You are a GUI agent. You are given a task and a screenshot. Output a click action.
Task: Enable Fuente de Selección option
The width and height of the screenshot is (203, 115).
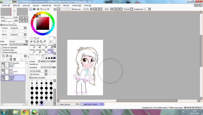(2, 52)
